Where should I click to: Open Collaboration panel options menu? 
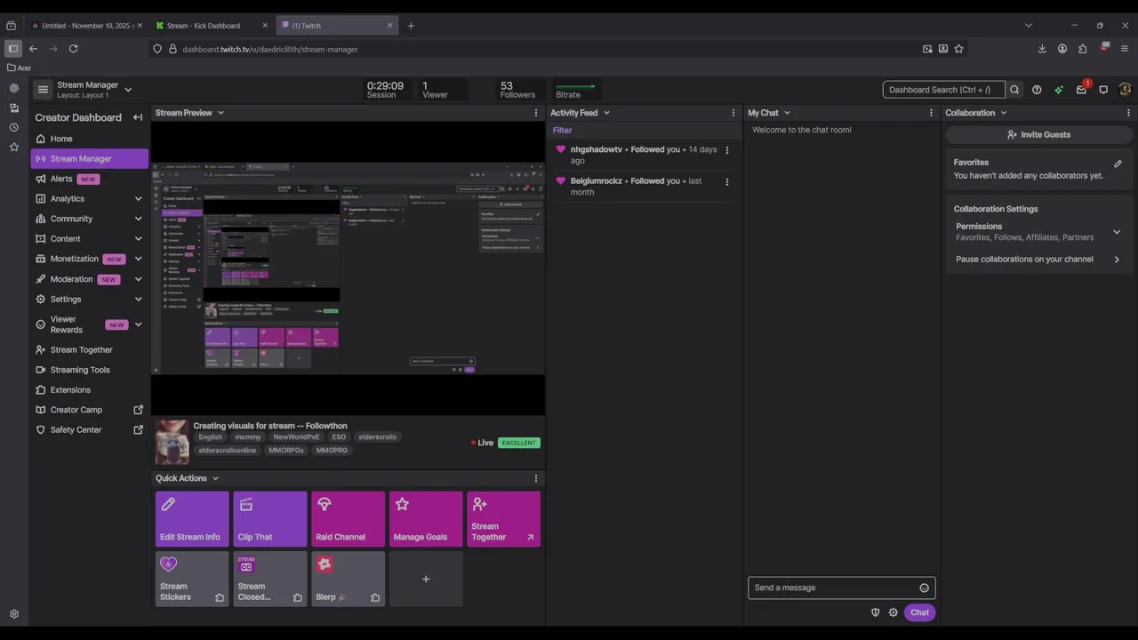[x=1128, y=113]
